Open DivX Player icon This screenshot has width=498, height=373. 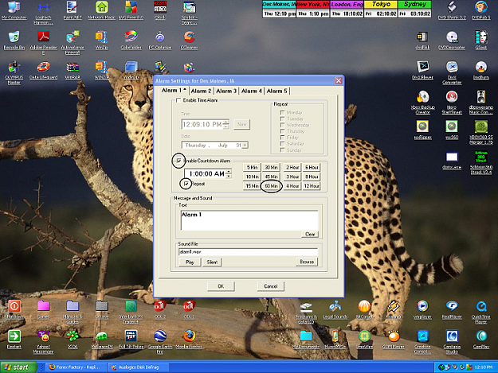[x=423, y=70]
